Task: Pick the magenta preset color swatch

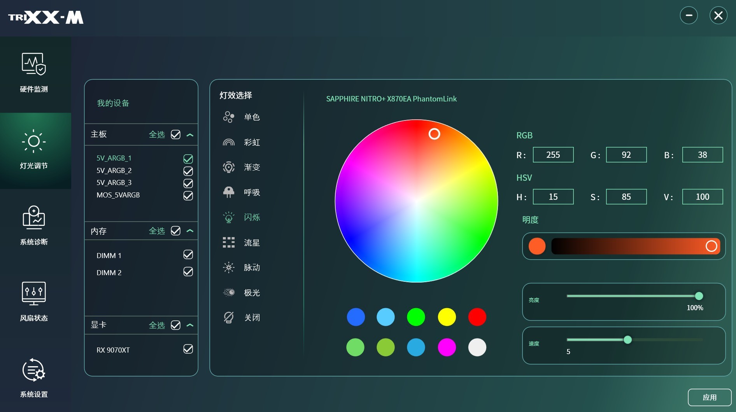Action: 447,347
